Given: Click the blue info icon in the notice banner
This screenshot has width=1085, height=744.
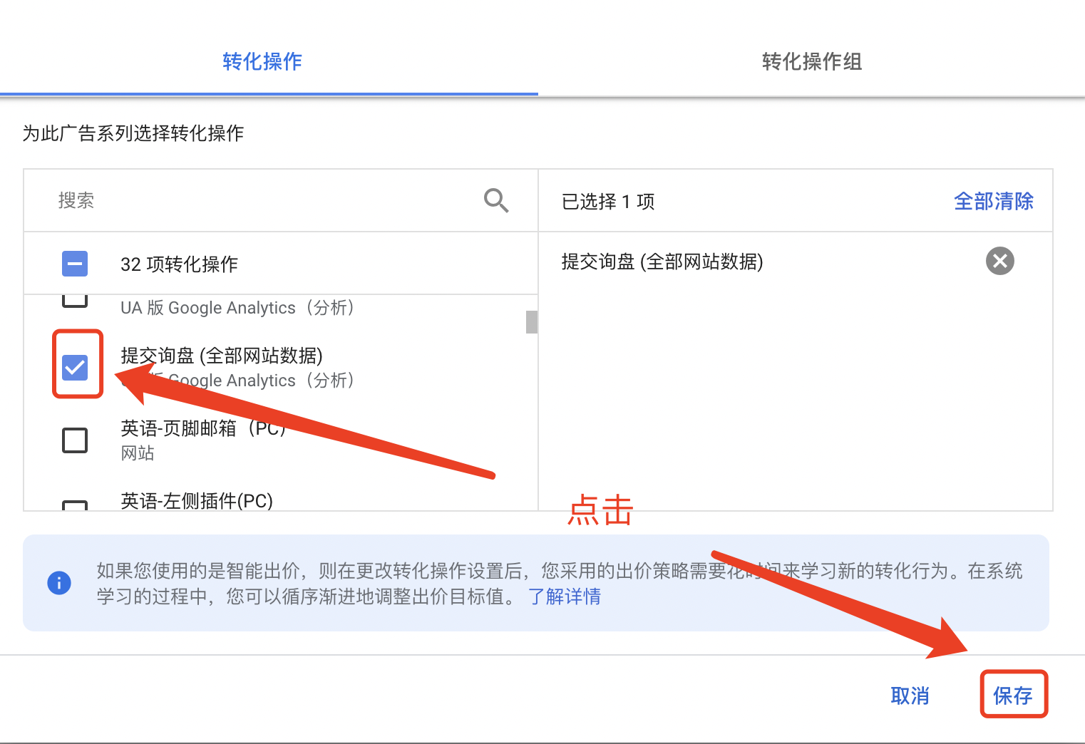Looking at the screenshot, I should pos(59,582).
